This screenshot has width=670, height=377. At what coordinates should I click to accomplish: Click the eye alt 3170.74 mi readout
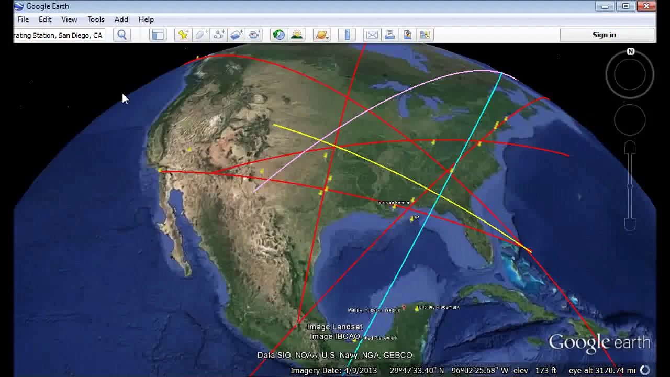602,370
